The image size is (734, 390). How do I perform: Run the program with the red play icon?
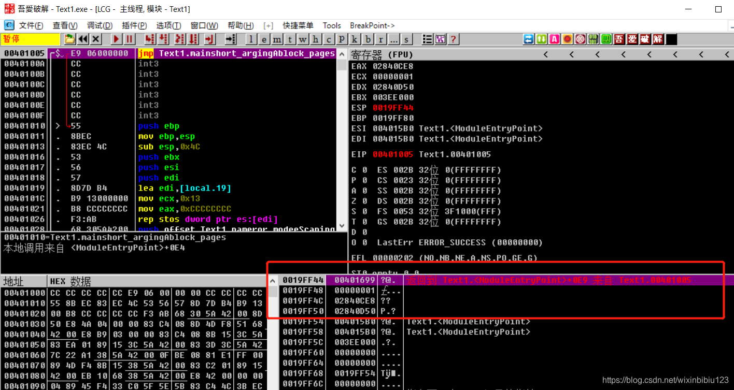click(116, 39)
